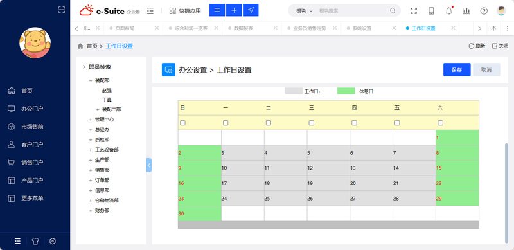The width and height of the screenshot is (514, 250).
Task: Check the 五 (Friday) column checkbox
Action: [x=397, y=123]
